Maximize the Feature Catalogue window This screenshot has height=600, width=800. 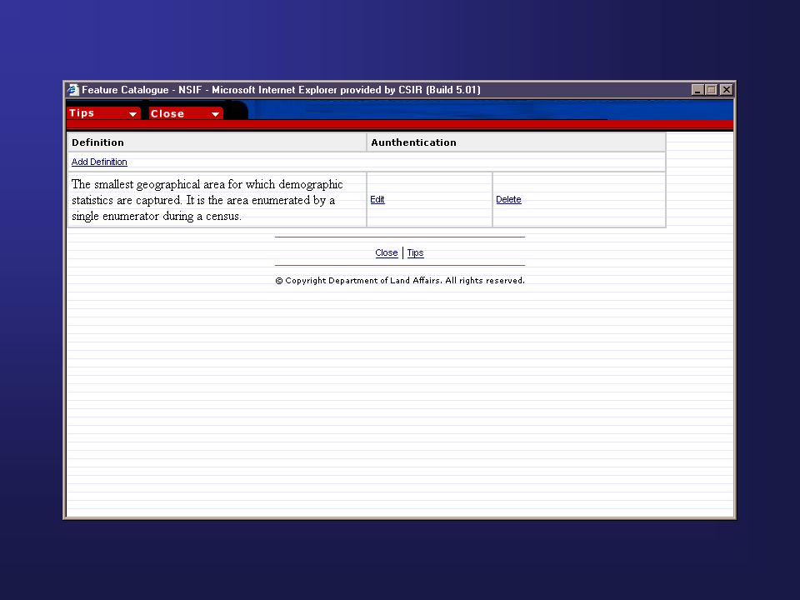click(711, 90)
